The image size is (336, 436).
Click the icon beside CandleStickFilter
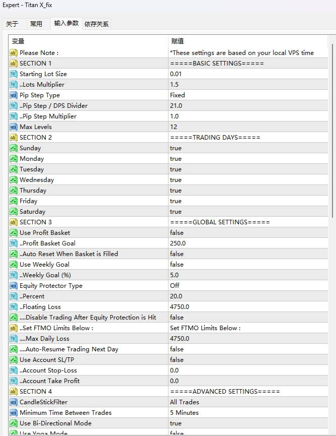14,402
